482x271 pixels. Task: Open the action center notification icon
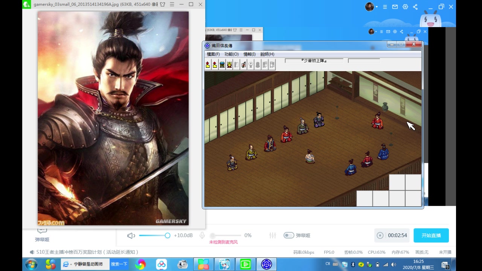pos(445,265)
